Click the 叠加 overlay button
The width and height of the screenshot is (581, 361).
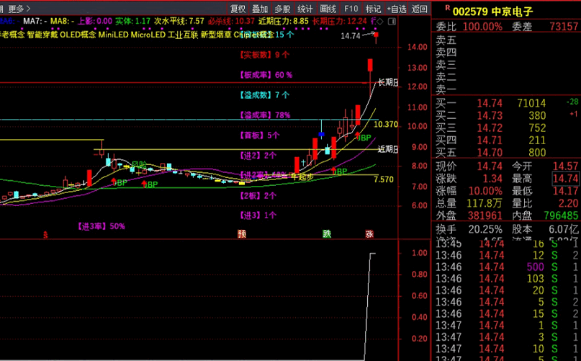(x=260, y=9)
